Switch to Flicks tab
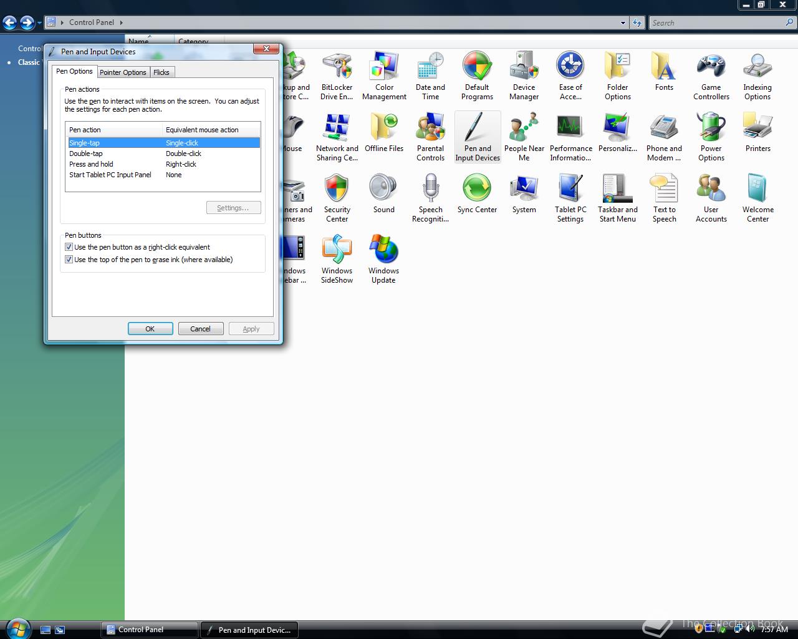This screenshot has height=639, width=798. [x=161, y=72]
